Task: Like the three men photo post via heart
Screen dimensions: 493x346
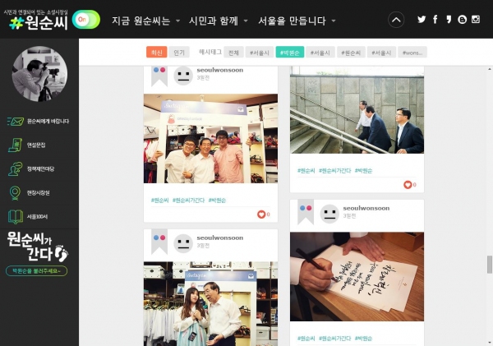Action: pyautogui.click(x=261, y=215)
